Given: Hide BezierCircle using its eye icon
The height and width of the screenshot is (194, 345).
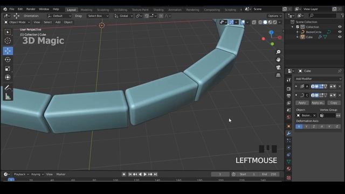Looking at the screenshot, I should [340, 32].
